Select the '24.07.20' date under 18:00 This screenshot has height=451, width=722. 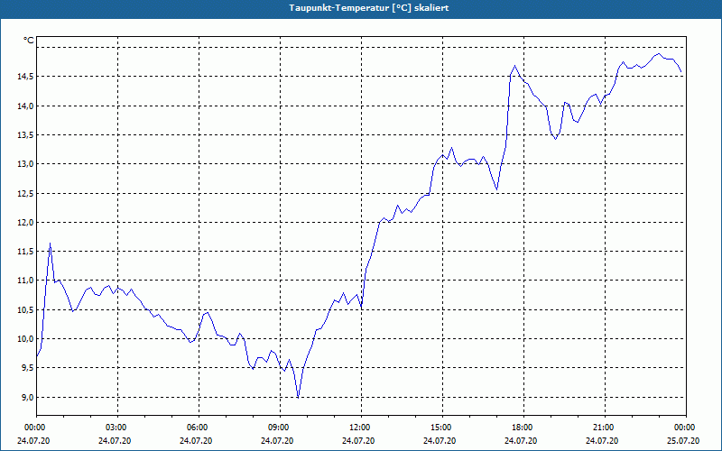pos(521,440)
